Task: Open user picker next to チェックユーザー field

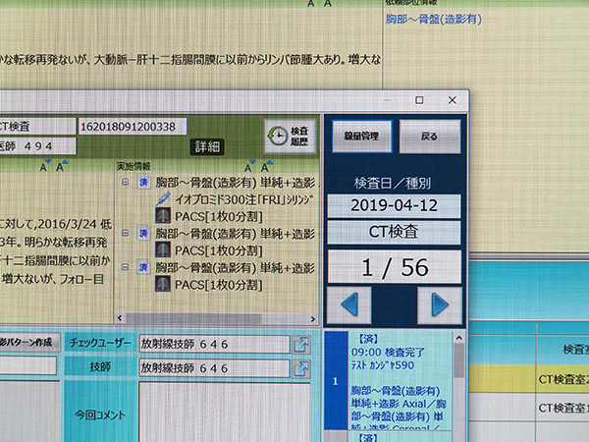Action: pos(302,343)
